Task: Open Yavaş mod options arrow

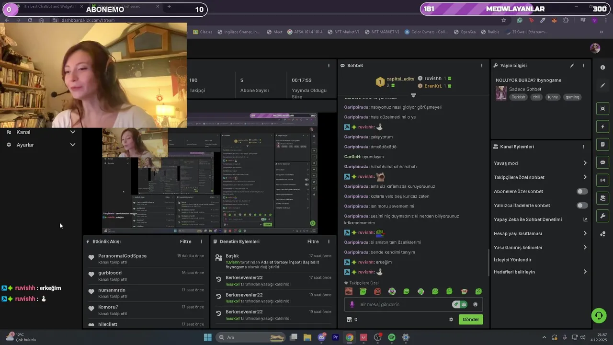Action: point(585,163)
